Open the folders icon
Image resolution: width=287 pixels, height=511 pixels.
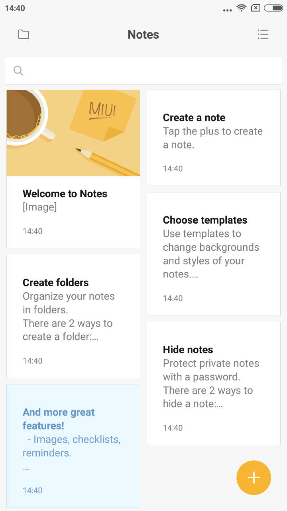point(24,35)
